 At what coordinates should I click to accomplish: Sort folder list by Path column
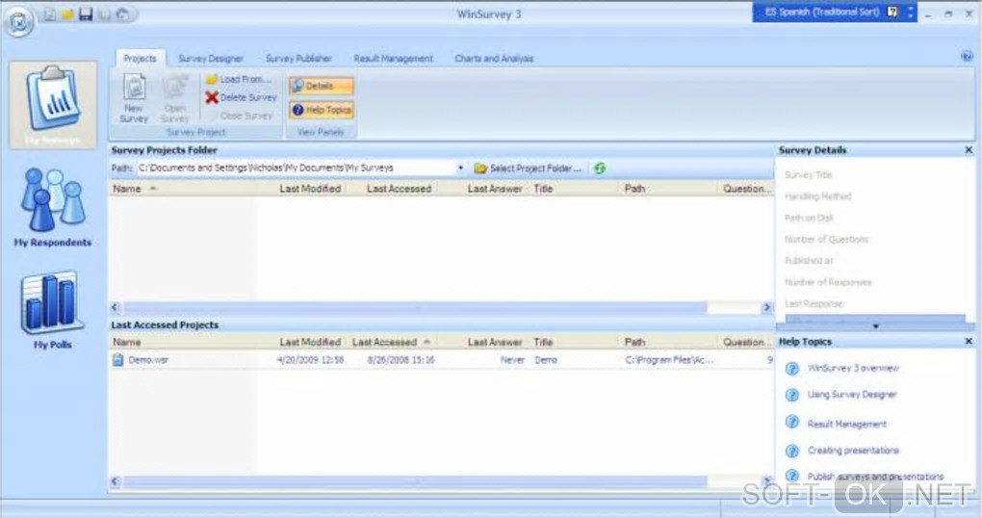[x=634, y=189]
